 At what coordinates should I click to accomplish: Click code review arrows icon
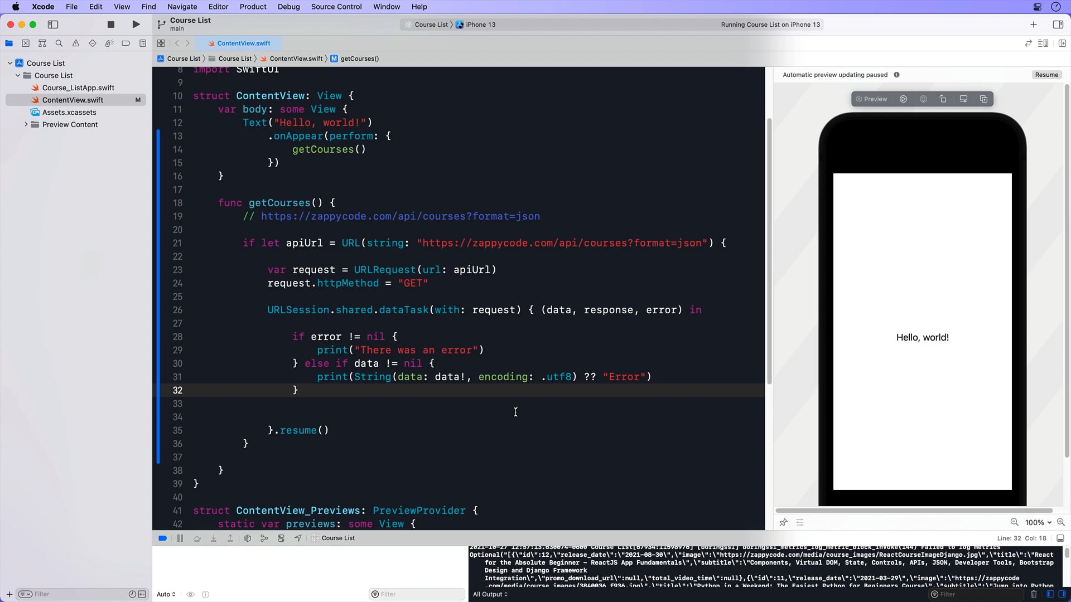point(1028,43)
